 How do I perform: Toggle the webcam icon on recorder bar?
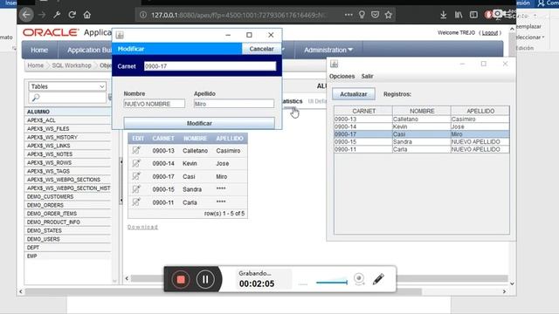[359, 279]
